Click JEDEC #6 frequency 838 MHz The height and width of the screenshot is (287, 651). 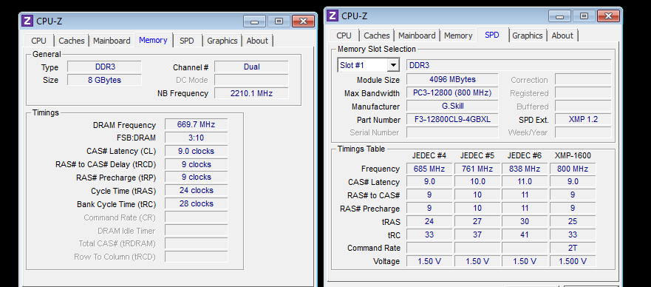(x=525, y=169)
